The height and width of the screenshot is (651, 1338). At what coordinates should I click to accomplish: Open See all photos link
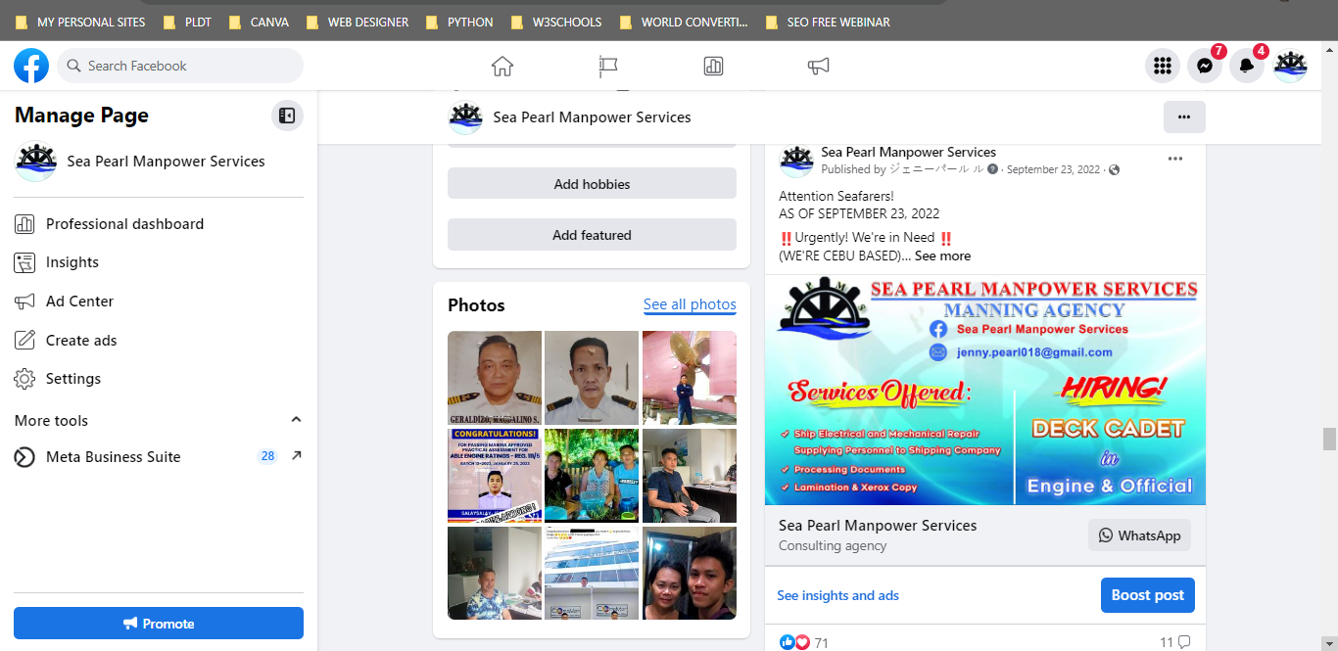point(690,304)
